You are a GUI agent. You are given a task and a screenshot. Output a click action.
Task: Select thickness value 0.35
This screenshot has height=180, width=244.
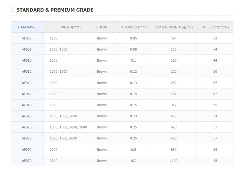[x=133, y=138]
